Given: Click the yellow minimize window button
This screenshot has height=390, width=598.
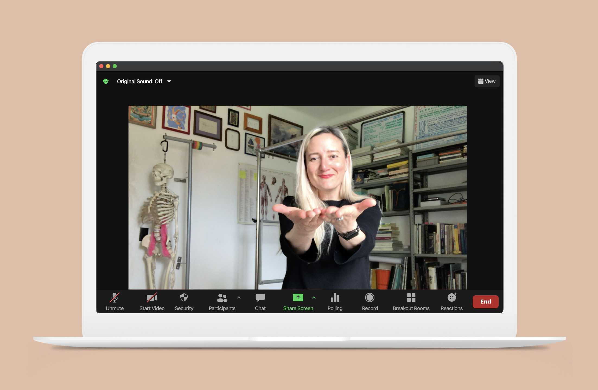Looking at the screenshot, I should 108,66.
